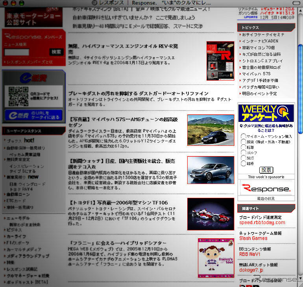The height and width of the screenshot is (287, 303).
Task: Click the scrollbar down arrow
Action: 300,278
